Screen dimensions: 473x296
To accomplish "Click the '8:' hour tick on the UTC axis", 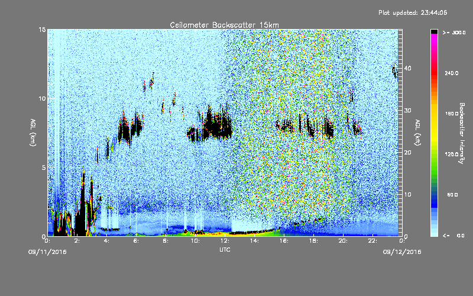I will pos(166,241).
